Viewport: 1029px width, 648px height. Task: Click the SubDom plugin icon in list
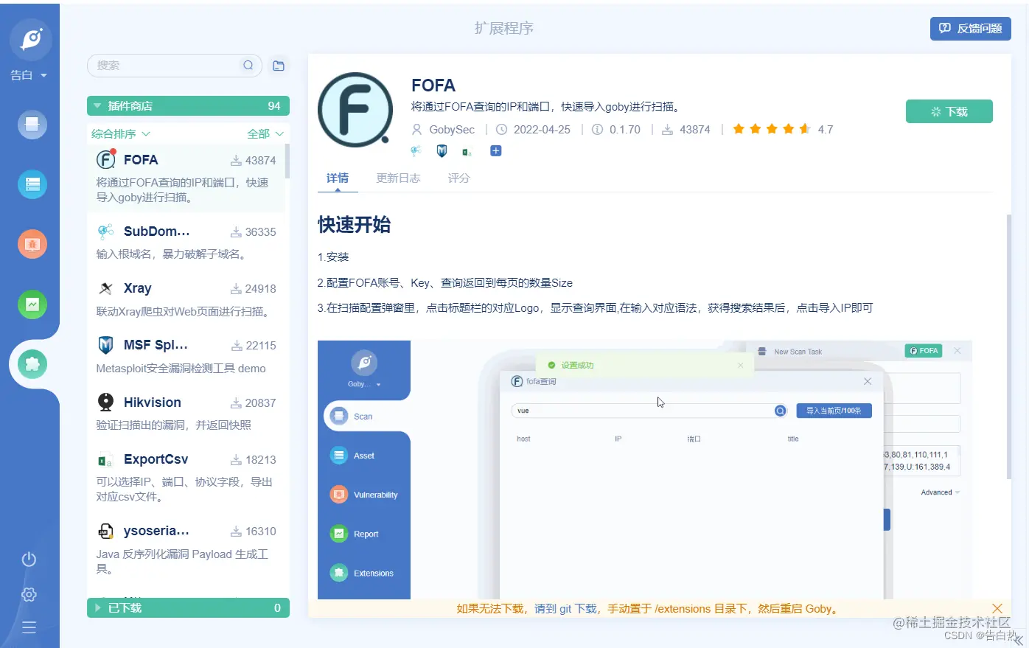tap(106, 231)
